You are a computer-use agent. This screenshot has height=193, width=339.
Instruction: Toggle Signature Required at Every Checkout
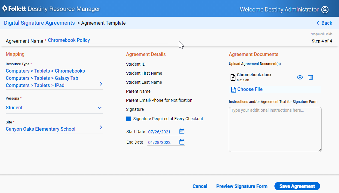click(129, 119)
